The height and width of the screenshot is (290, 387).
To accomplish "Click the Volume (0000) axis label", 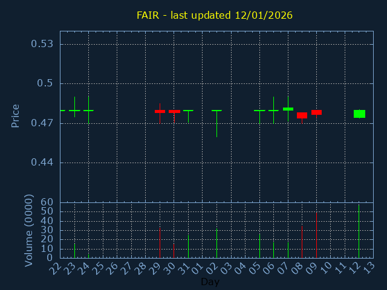I will [28, 230].
